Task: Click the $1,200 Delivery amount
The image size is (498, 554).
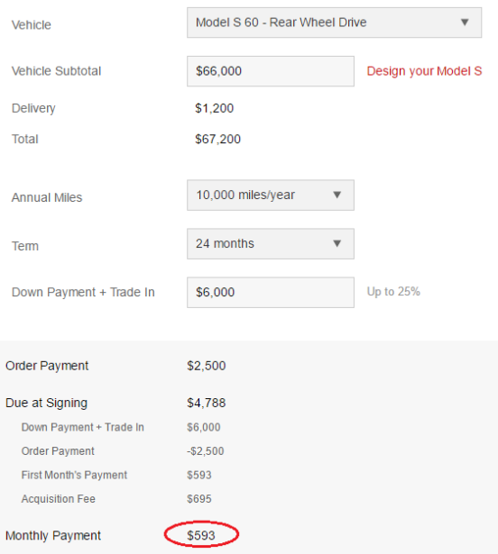Action: [x=214, y=108]
